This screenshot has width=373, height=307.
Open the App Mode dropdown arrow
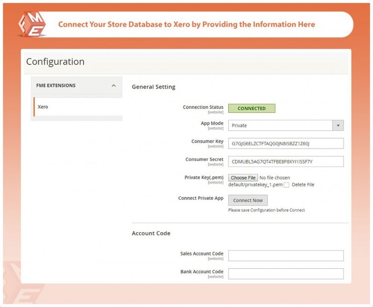tap(338, 125)
